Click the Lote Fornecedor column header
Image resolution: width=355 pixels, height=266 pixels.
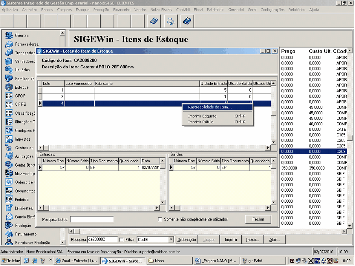pos(79,83)
